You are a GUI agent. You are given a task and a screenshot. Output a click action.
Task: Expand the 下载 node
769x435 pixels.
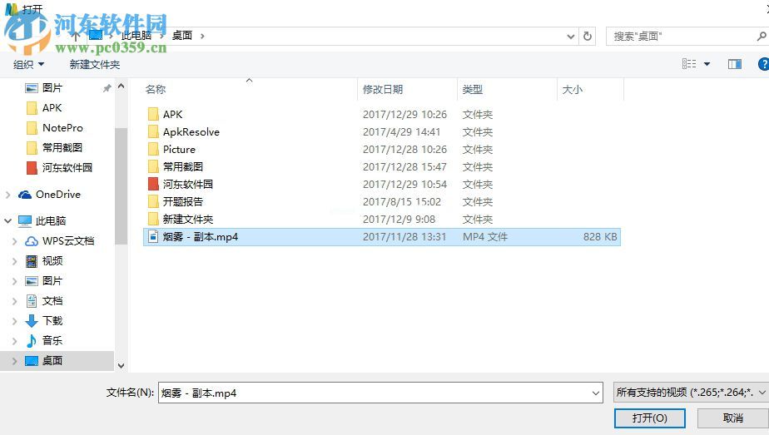[x=14, y=321]
